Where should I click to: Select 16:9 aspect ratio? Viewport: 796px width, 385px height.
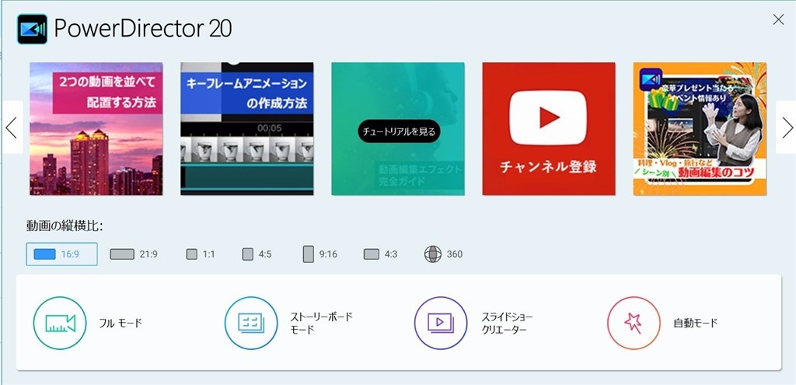[62, 254]
